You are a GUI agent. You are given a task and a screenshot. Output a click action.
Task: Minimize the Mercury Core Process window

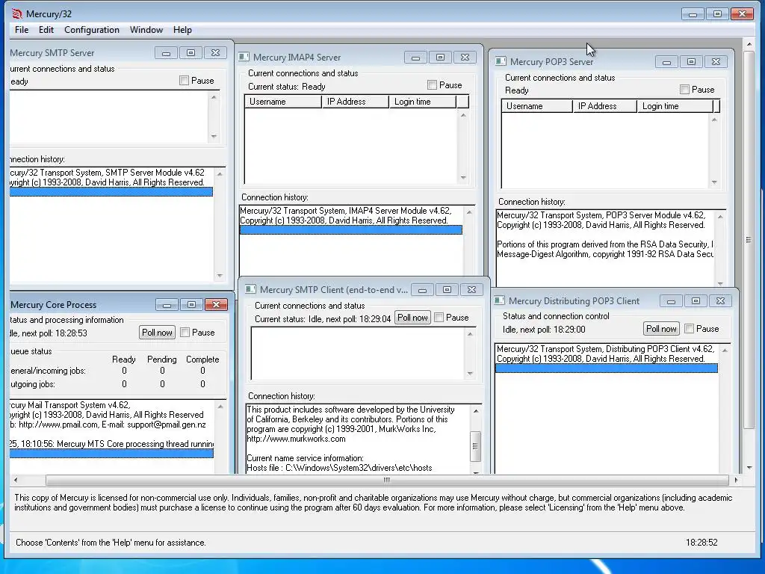[167, 305]
